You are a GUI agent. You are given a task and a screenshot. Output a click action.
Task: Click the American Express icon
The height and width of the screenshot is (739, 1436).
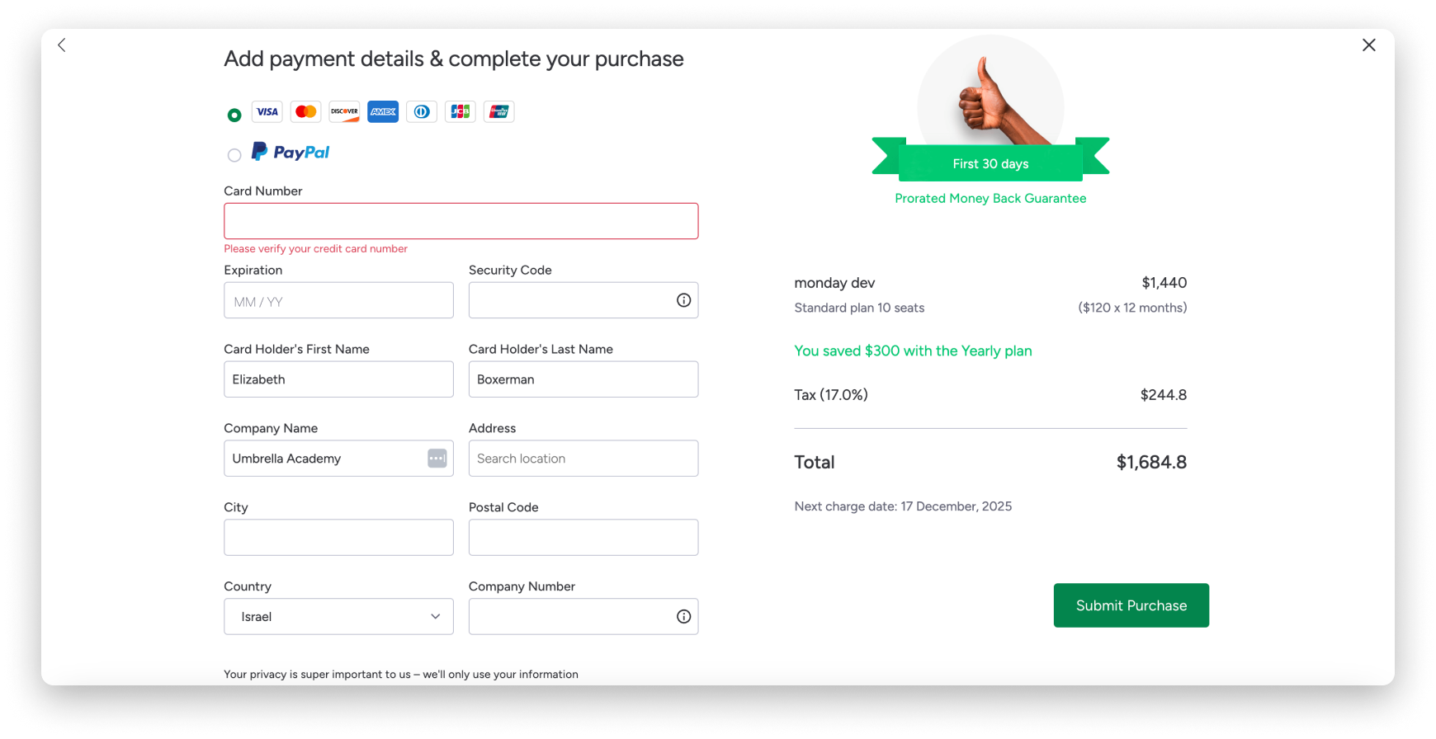point(383,112)
